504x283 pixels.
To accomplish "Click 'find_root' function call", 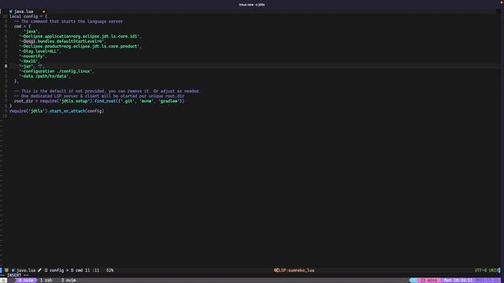I will click(105, 101).
